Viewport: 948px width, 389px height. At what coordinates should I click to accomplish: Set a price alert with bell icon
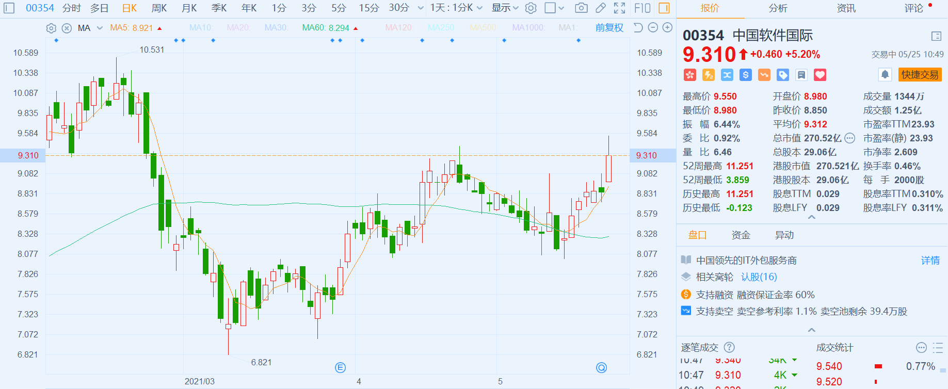(x=885, y=75)
